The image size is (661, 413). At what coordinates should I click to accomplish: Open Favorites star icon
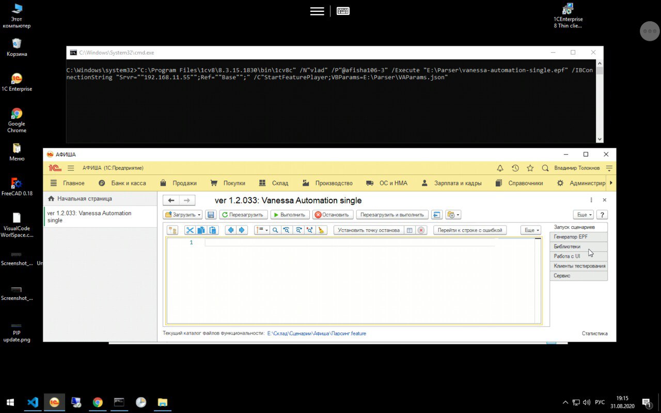pyautogui.click(x=530, y=168)
